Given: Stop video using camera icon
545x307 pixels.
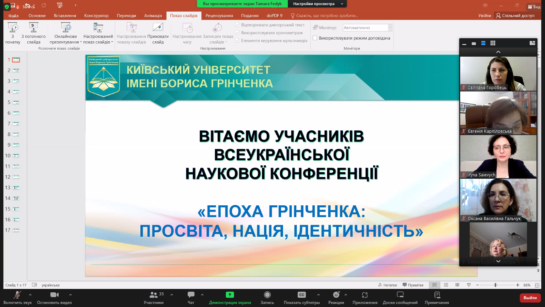Looking at the screenshot, I should pyautogui.click(x=54, y=295).
